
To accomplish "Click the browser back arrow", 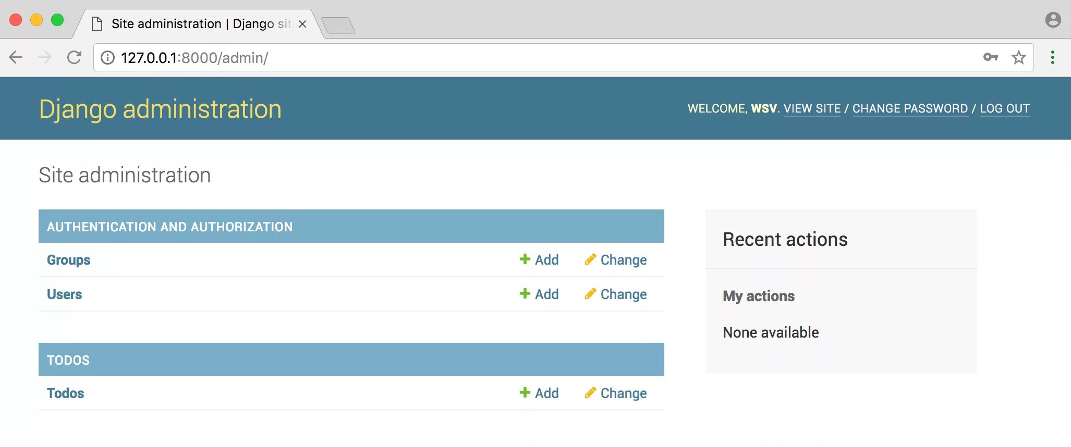I will tap(16, 57).
